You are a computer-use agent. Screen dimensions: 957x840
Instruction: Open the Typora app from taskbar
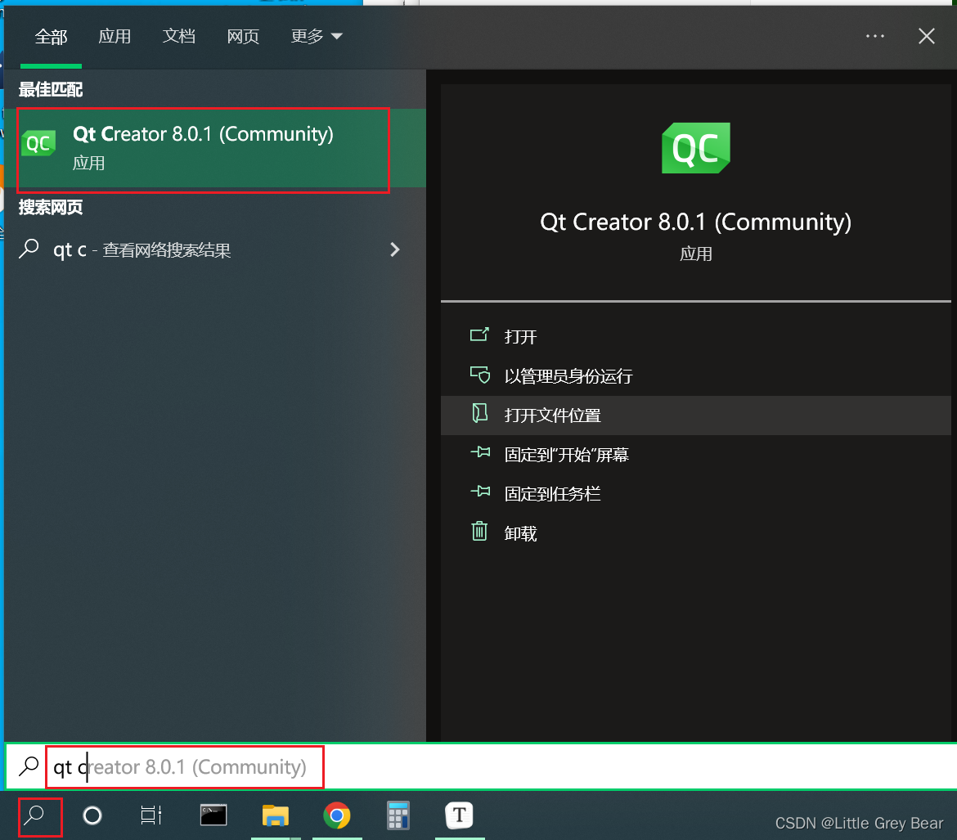pyautogui.click(x=460, y=815)
